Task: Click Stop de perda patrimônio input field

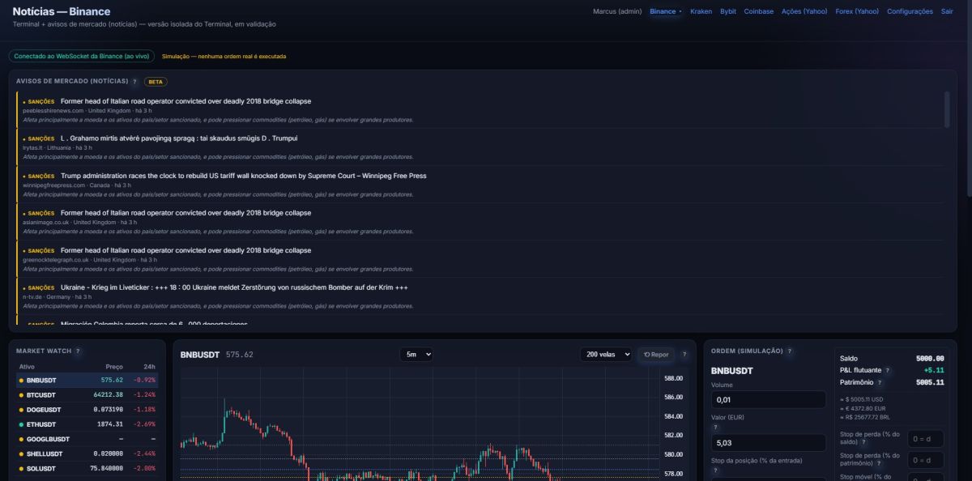Action: (926, 460)
